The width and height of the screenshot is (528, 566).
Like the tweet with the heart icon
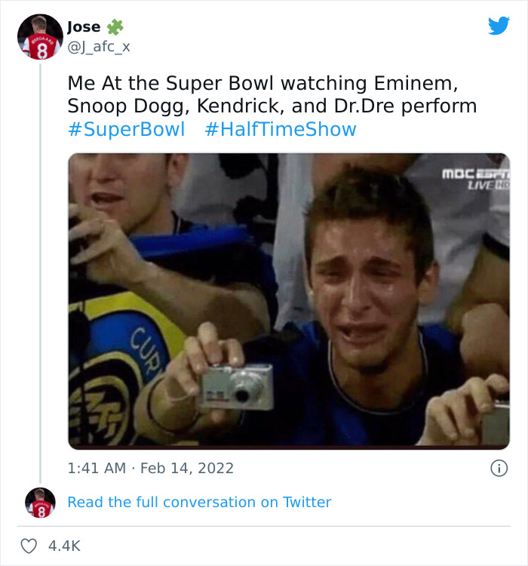point(29,545)
